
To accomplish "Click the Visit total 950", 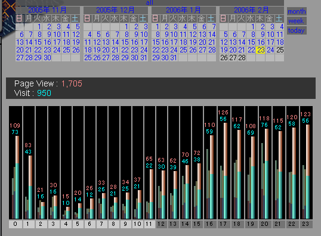I will tap(44, 93).
